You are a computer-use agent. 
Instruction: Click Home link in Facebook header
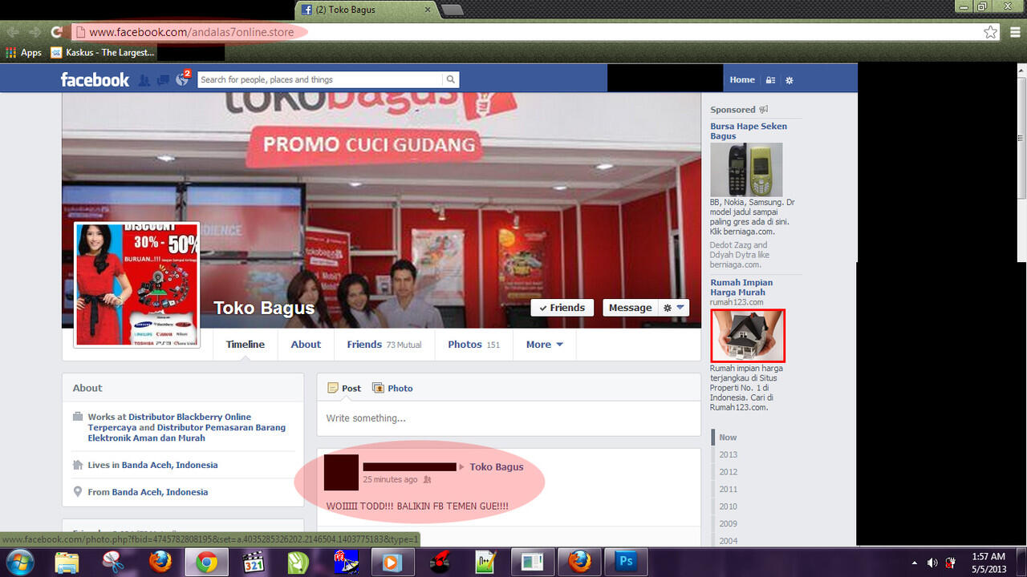tap(742, 79)
